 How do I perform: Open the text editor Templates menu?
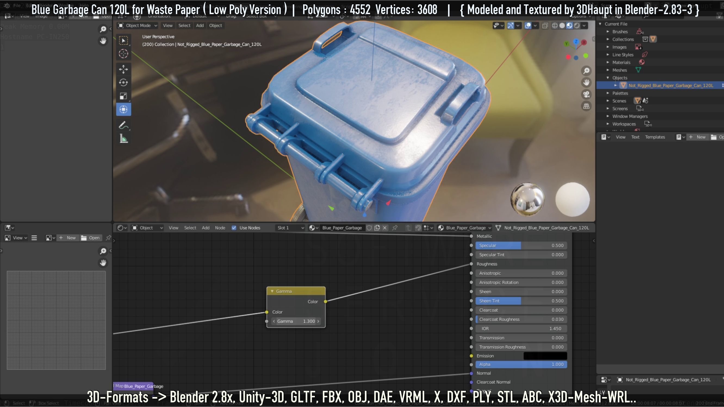(x=655, y=137)
